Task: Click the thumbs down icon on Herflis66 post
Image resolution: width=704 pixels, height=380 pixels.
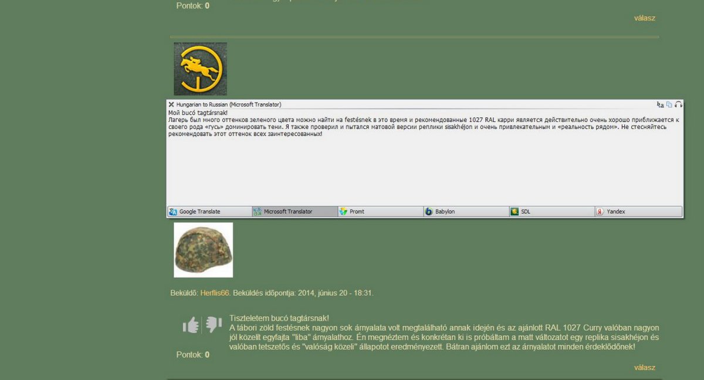Action: 212,325
